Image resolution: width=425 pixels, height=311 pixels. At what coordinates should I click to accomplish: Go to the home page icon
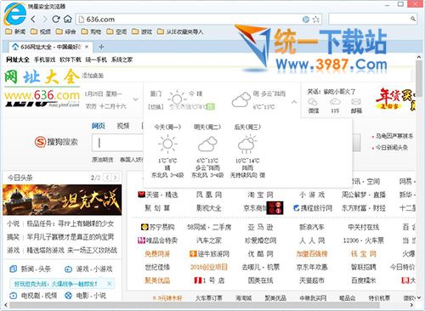67,20
